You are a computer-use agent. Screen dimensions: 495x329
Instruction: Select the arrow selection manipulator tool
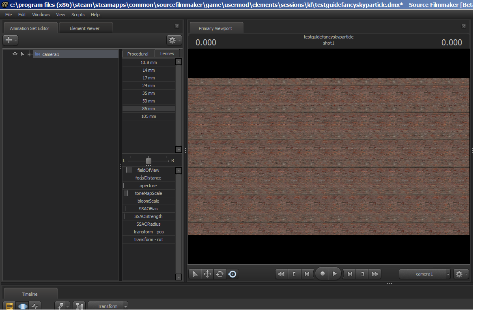[x=195, y=274]
